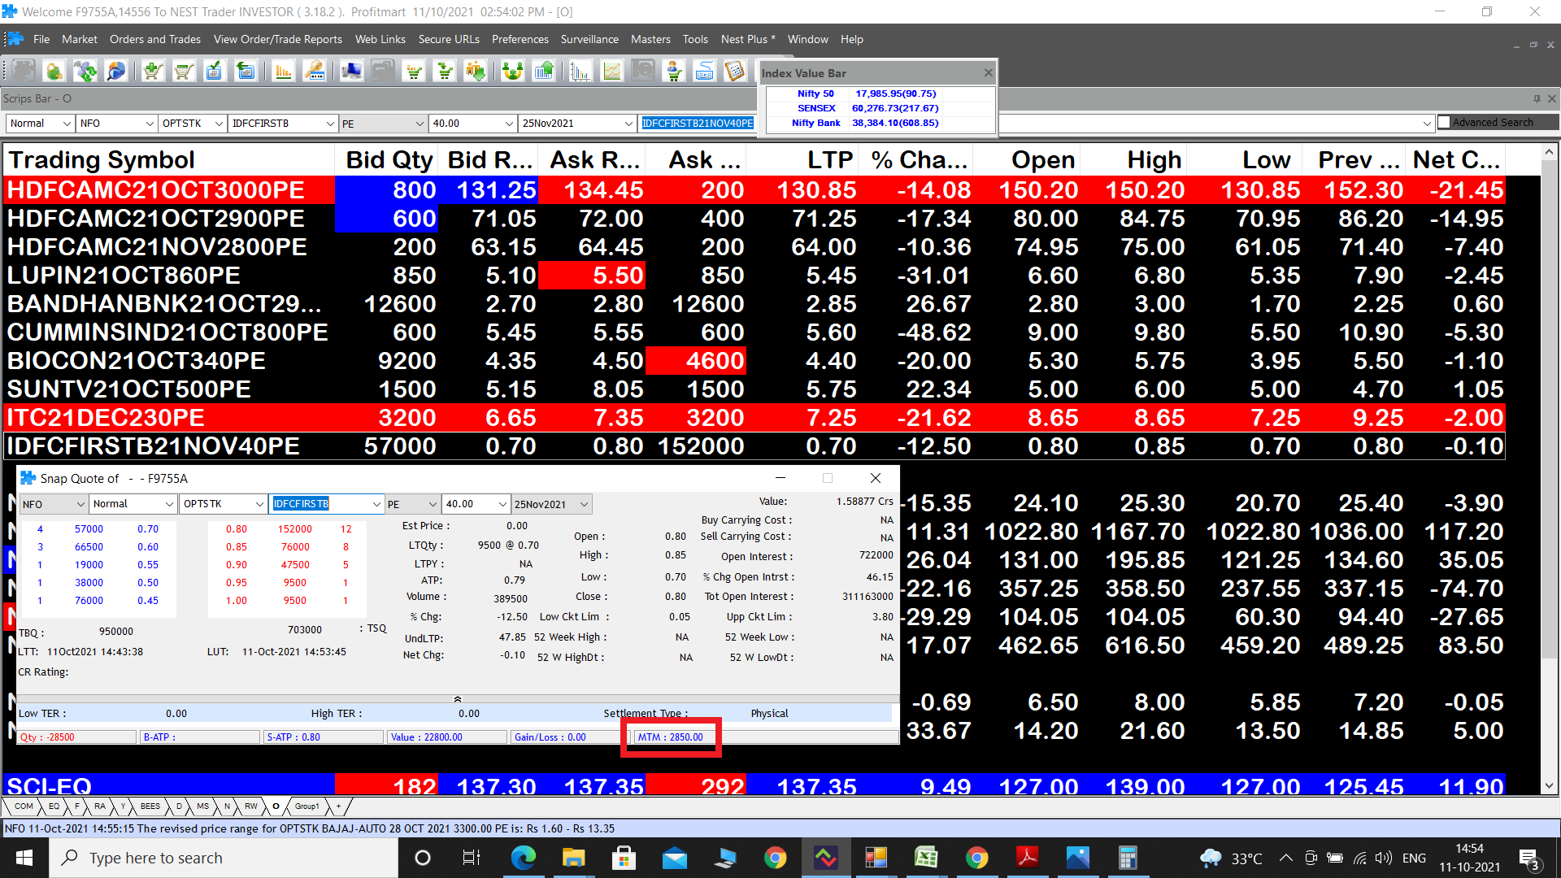Open the OPTSTK dropdown in Snap Quote
The image size is (1561, 878).
tap(223, 504)
